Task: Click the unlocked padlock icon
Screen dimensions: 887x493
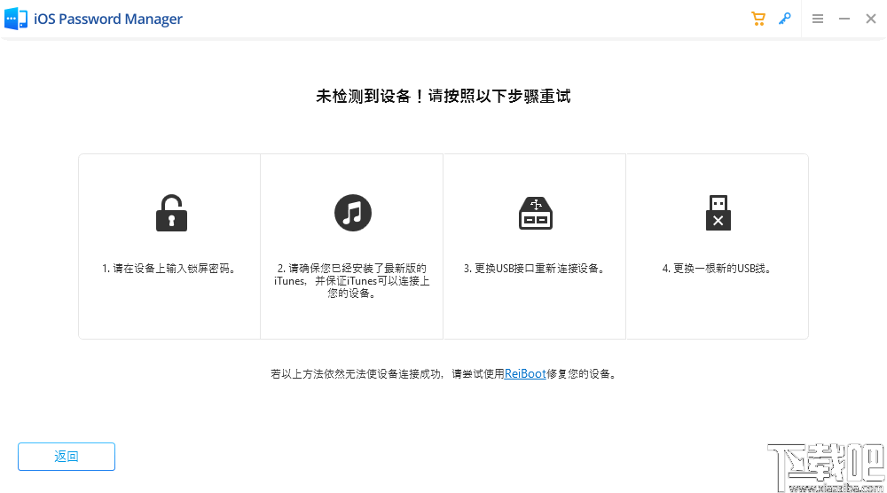Action: pyautogui.click(x=171, y=213)
